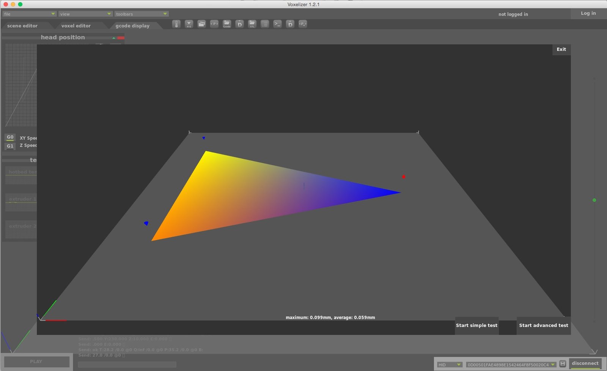607x371 pixels.
Task: Click the grid list toolbar icon
Action: tap(265, 24)
